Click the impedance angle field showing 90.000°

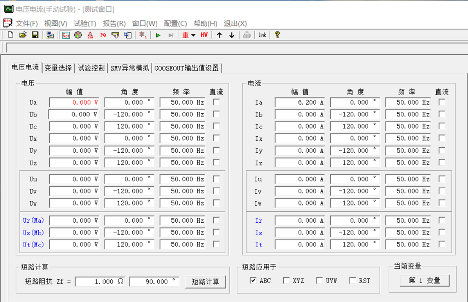click(x=154, y=281)
